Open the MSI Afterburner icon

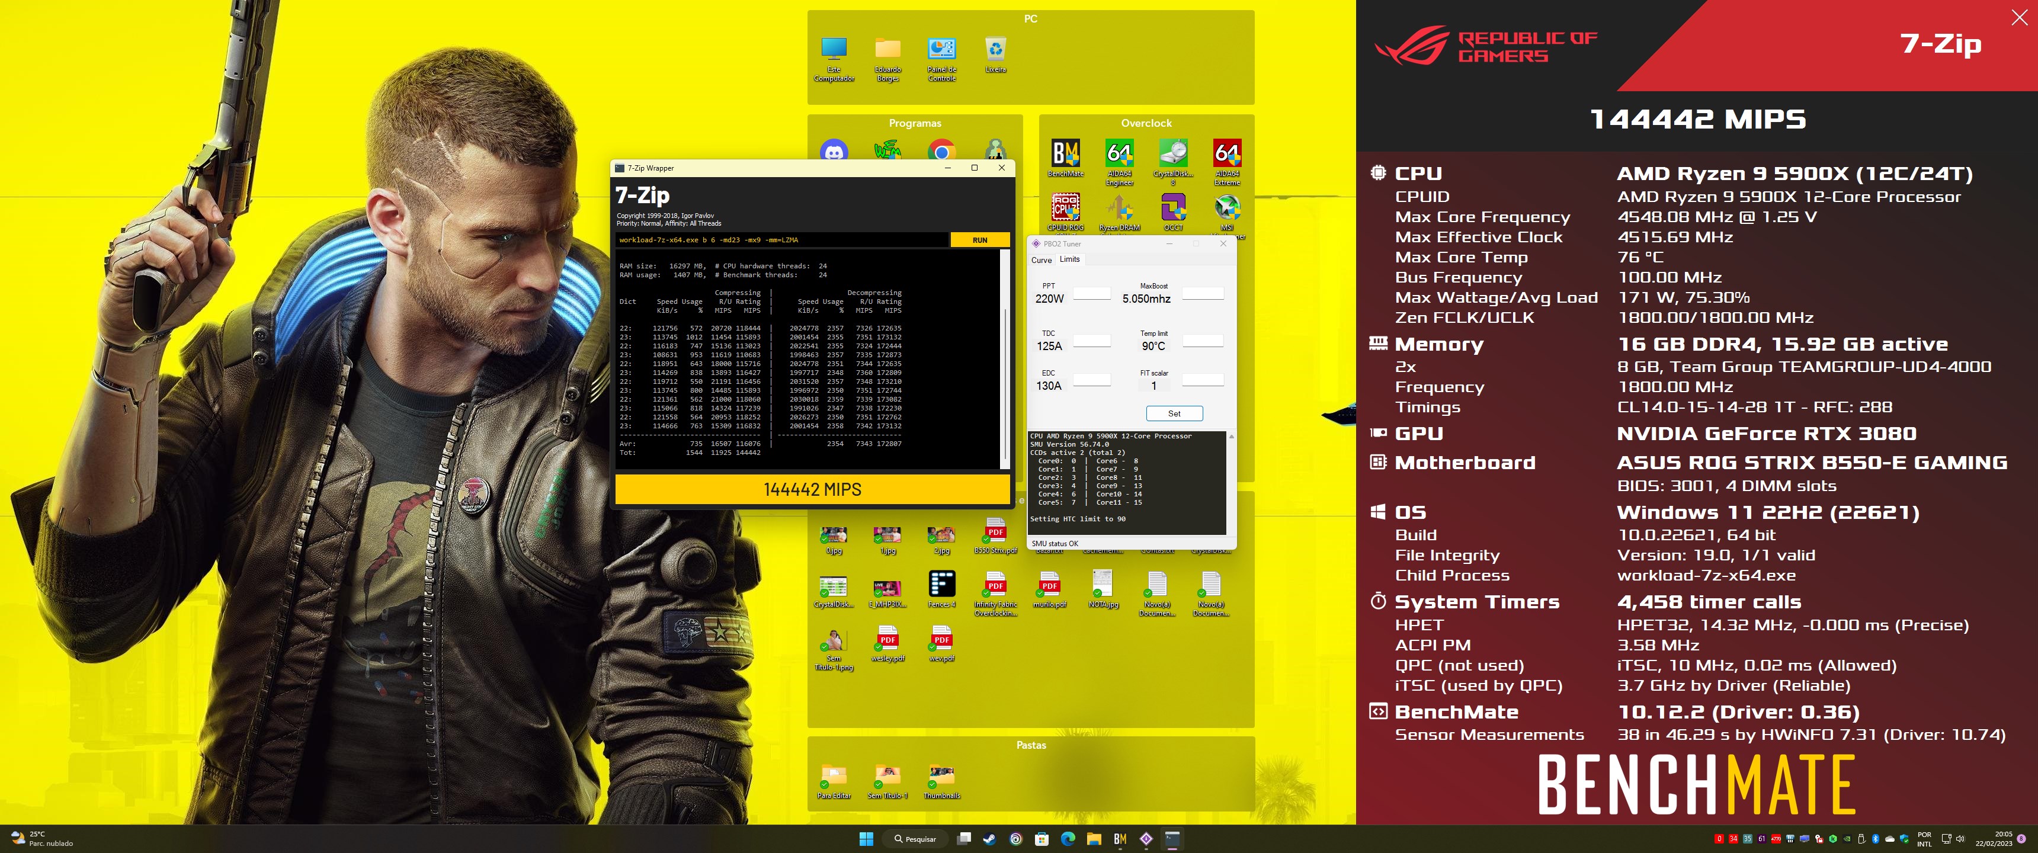click(1227, 212)
